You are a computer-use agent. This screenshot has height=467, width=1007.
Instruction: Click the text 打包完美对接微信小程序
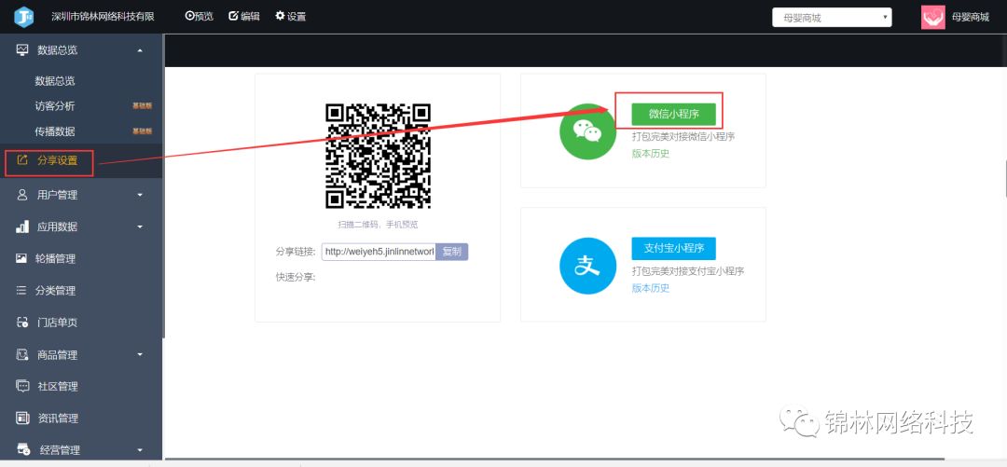coord(683,137)
